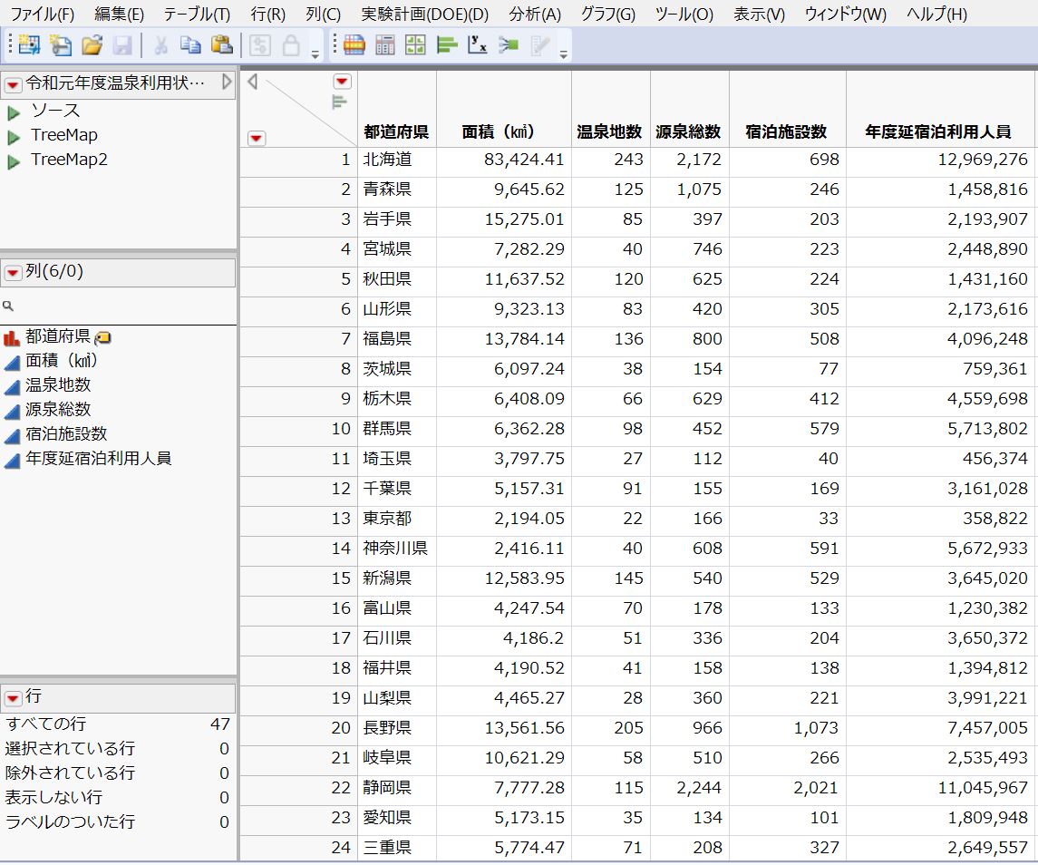Click continuous icon beside 温泉地数 column
1038x865 pixels.
click(11, 387)
